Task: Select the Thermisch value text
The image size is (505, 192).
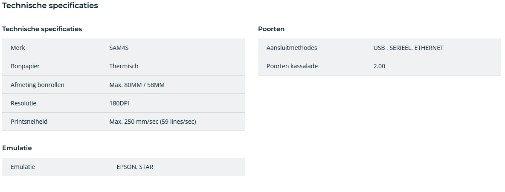Action: point(124,66)
